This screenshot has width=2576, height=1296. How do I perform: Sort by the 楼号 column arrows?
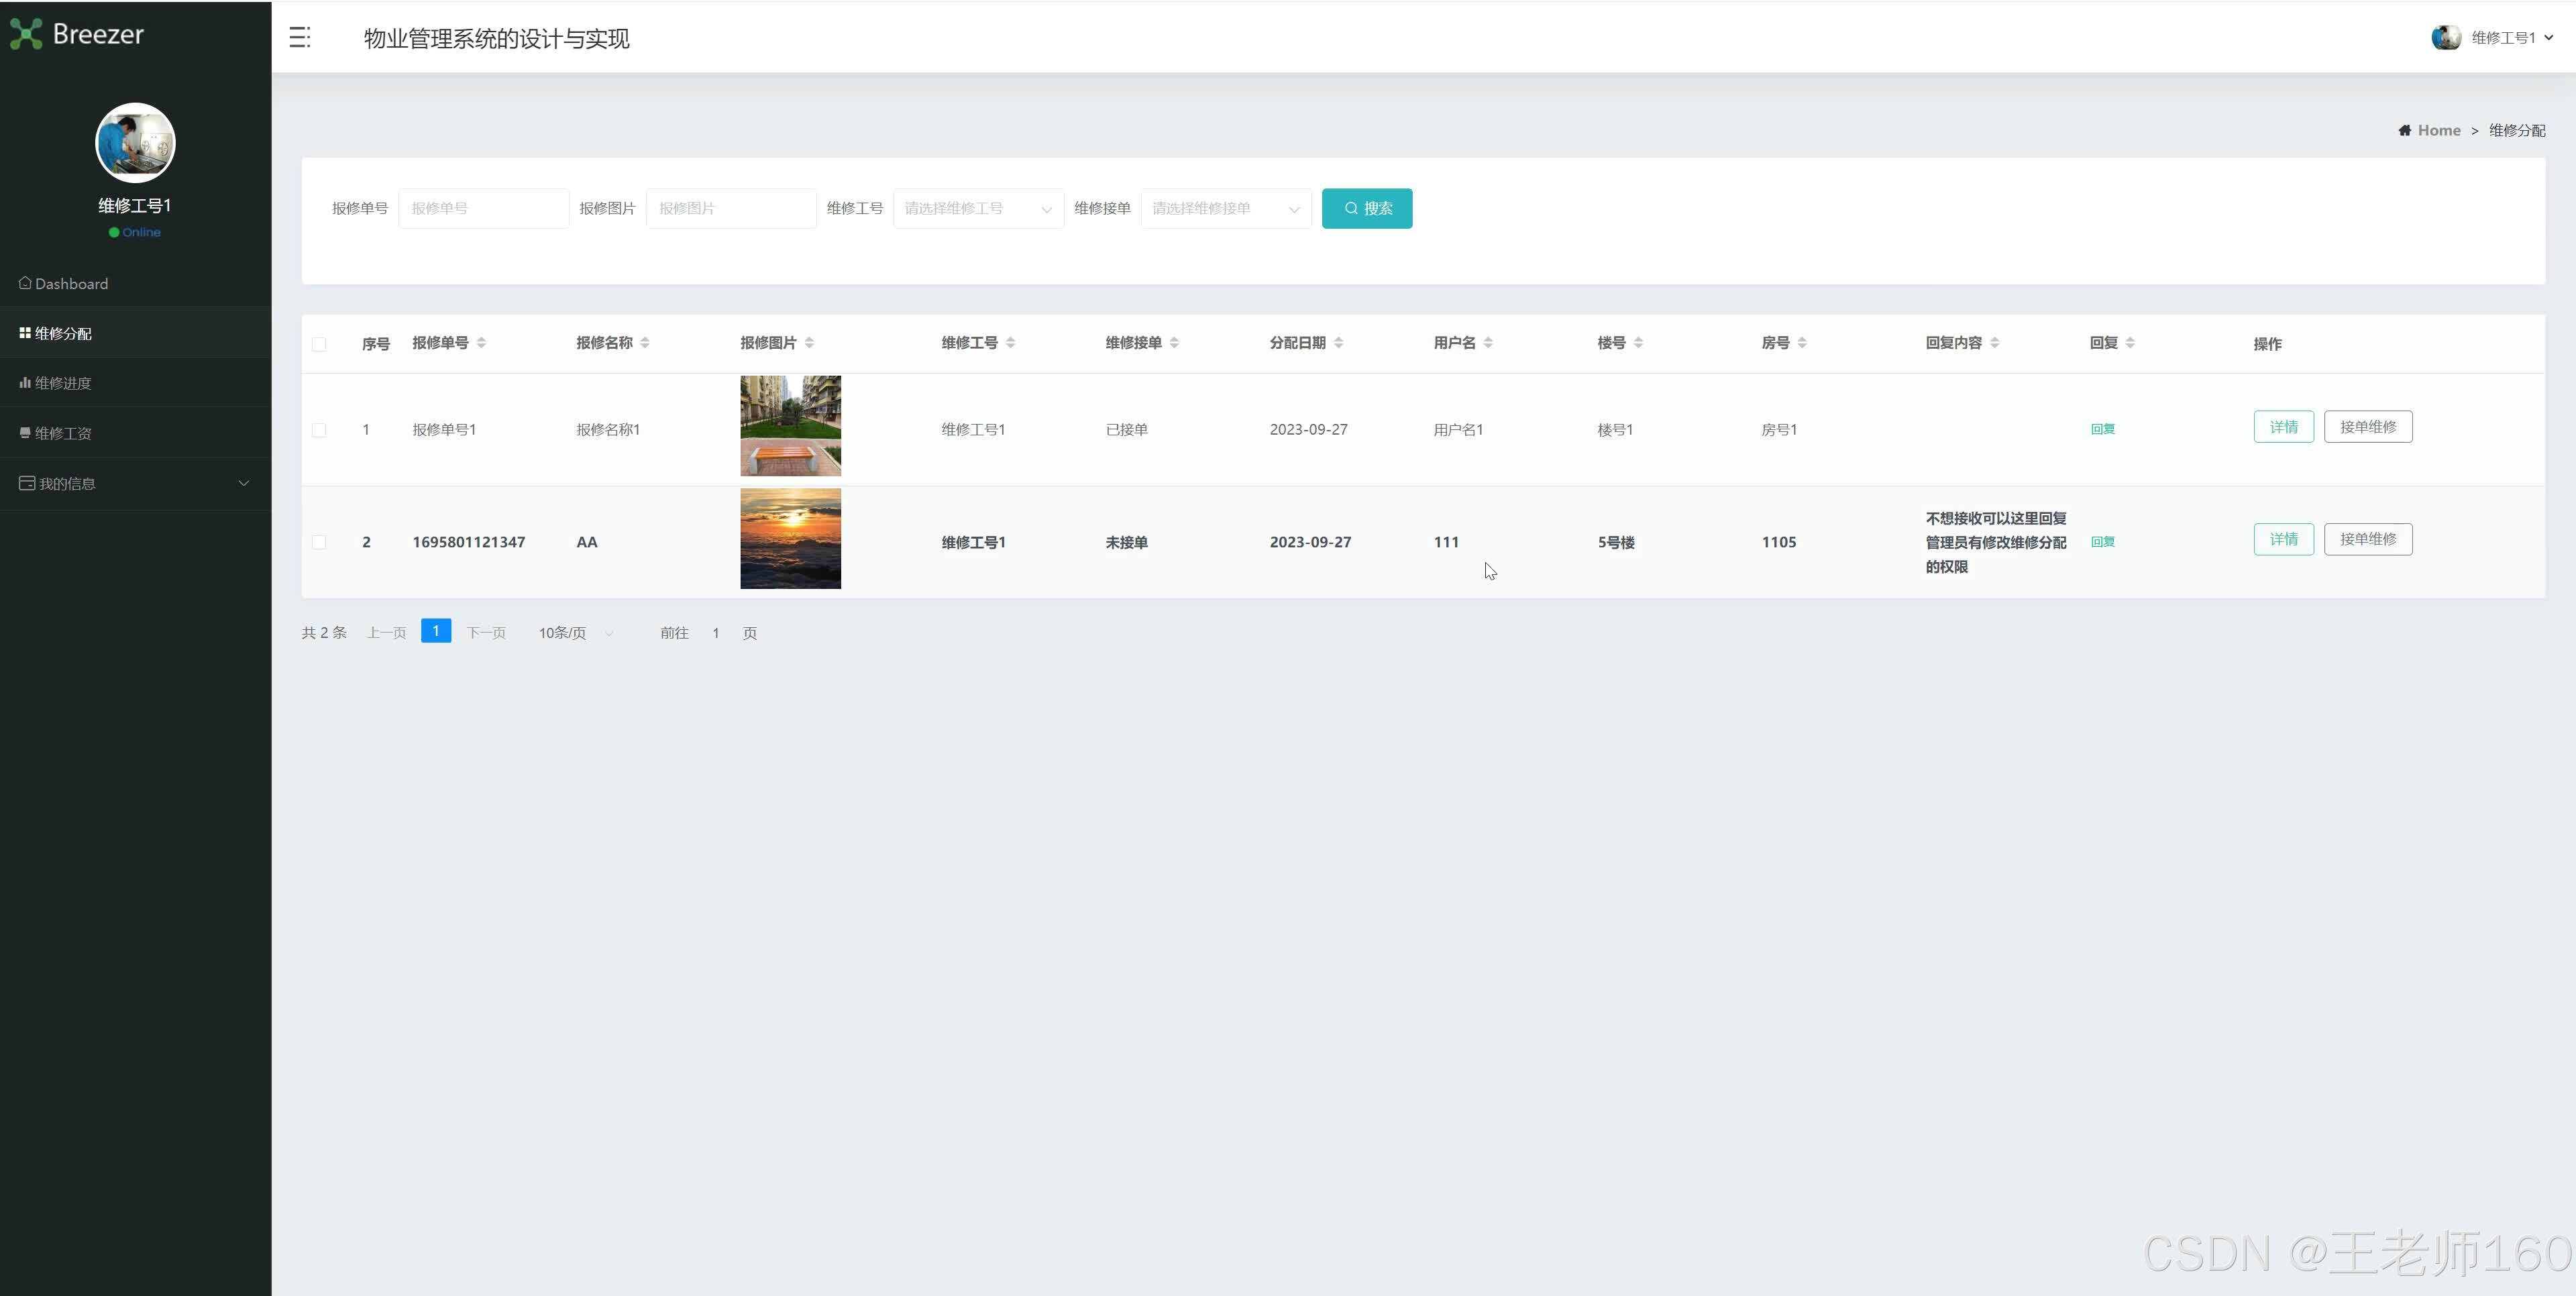1638,343
